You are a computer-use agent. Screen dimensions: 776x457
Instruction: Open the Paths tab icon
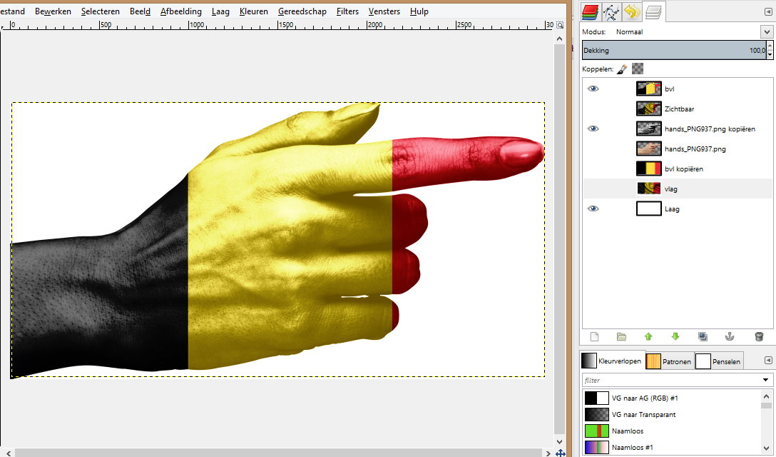(x=611, y=11)
